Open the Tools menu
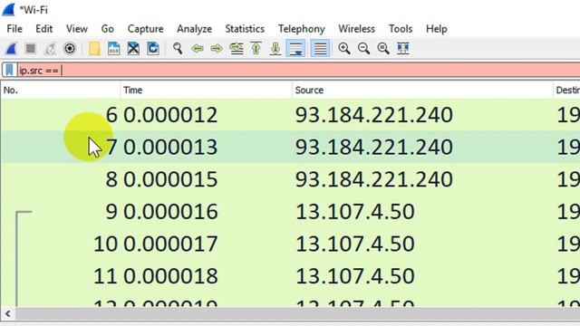This screenshot has height=326, width=580. 401,29
